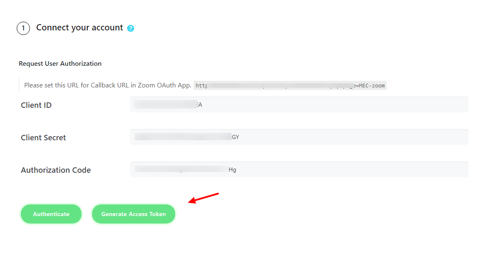Select the Connect your account heading
Viewport: 502px width, 271px height.
pyautogui.click(x=80, y=27)
